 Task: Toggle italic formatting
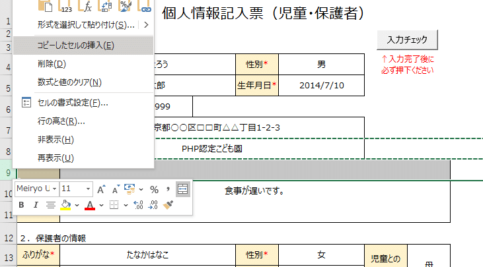click(36, 205)
